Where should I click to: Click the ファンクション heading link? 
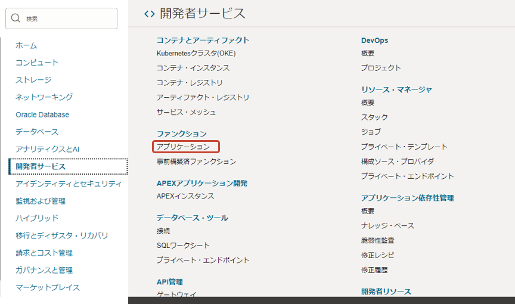coord(182,134)
